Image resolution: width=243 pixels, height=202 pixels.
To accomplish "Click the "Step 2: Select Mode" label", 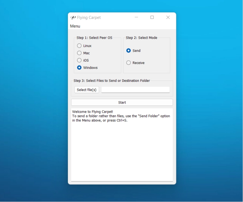I will [141, 38].
